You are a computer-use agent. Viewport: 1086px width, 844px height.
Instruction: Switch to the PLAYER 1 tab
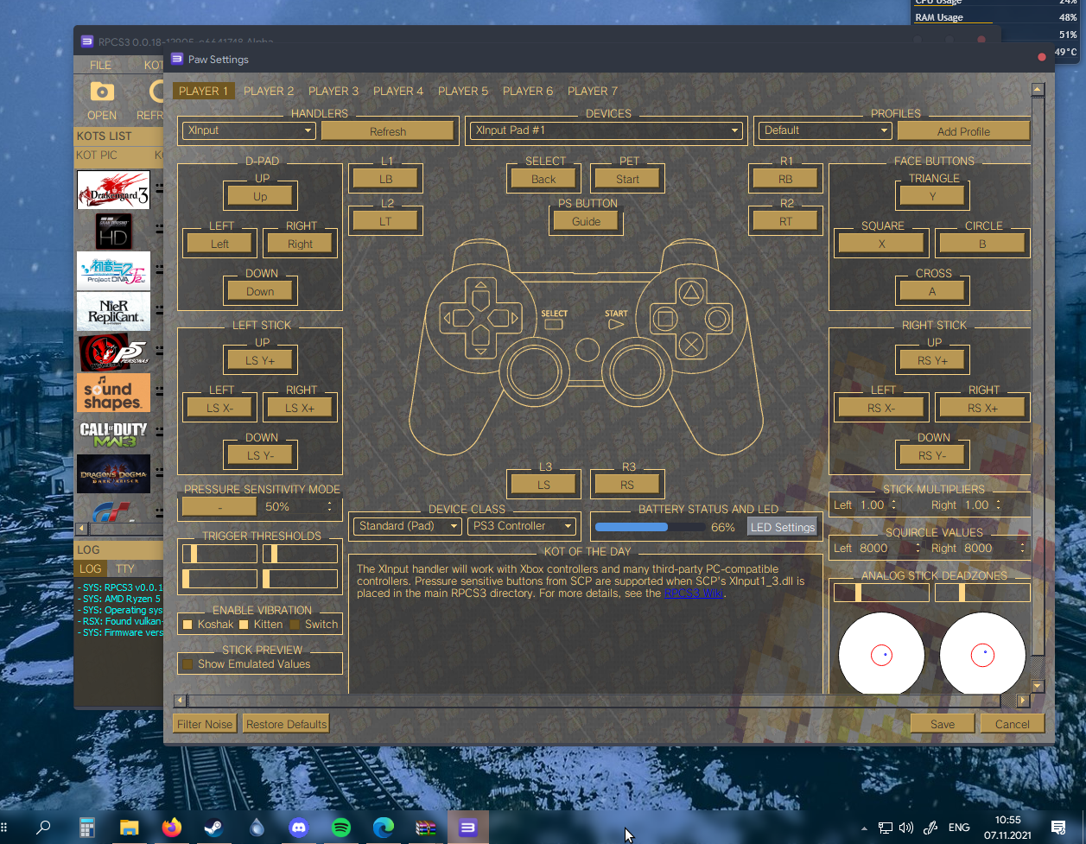click(203, 91)
